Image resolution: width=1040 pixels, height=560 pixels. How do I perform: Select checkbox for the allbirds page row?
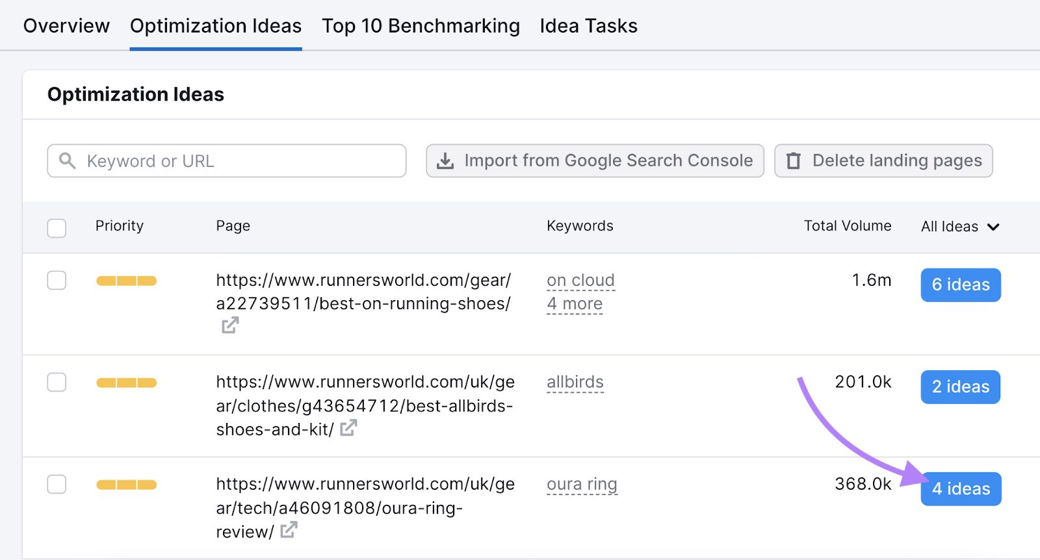(x=57, y=383)
